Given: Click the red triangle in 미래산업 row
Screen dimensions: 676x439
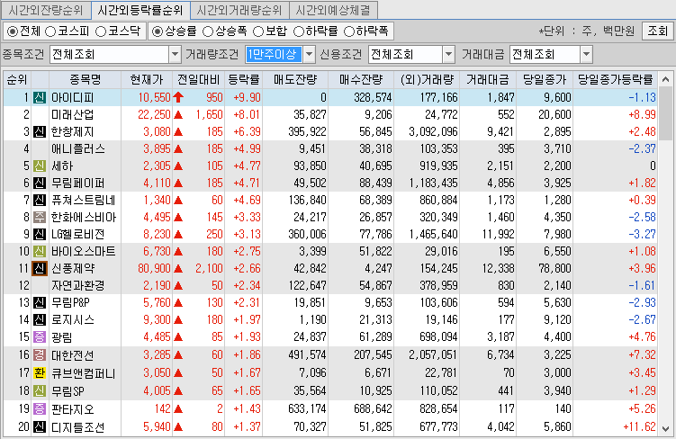Looking at the screenshot, I should (x=178, y=115).
